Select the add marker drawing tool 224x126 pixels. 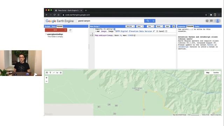click(x=50, y=73)
